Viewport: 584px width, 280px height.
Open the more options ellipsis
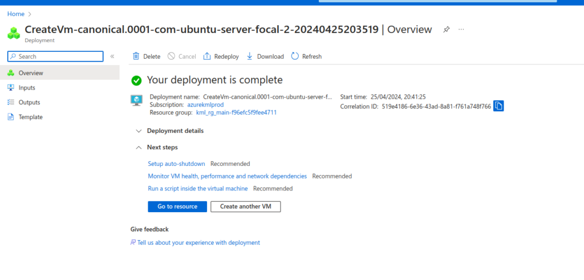[x=461, y=30]
